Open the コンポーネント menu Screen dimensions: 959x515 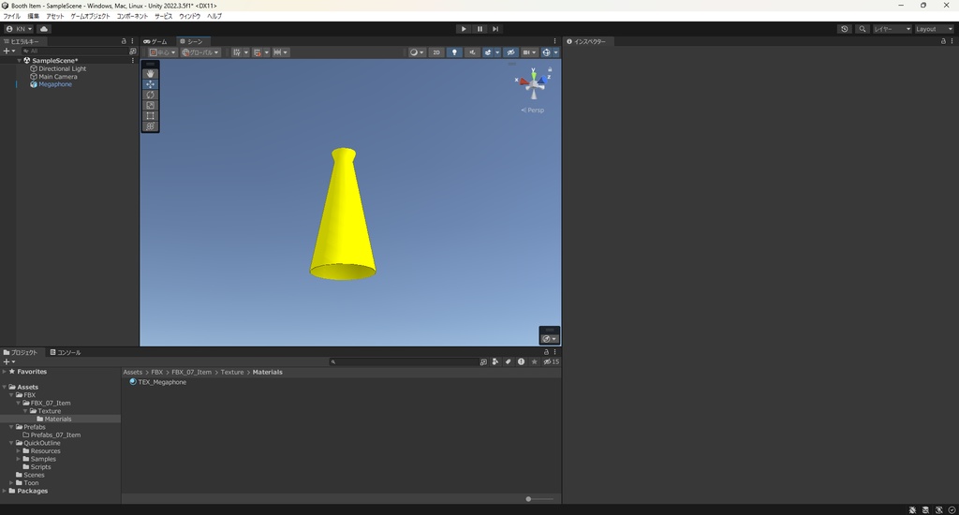tap(132, 17)
